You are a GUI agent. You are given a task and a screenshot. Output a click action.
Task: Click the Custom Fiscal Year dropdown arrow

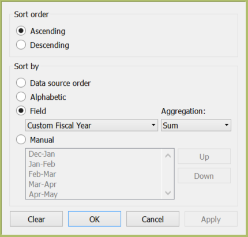[x=153, y=125]
